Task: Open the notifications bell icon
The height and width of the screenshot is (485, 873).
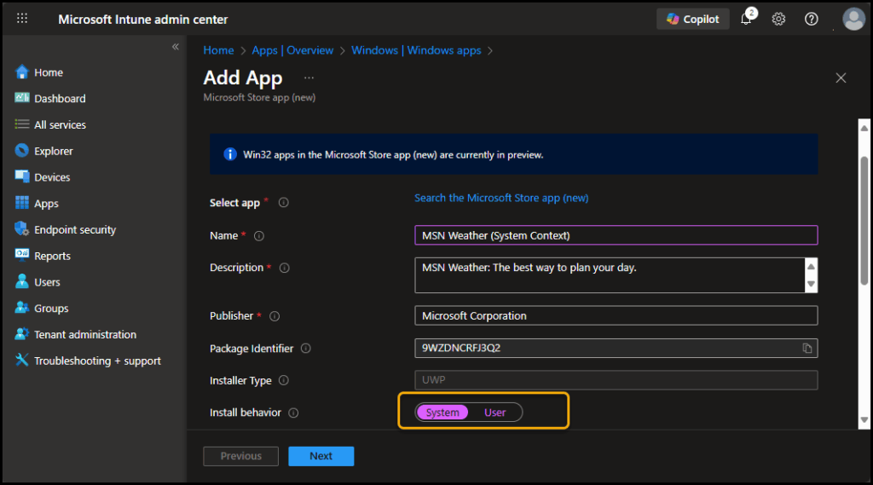Action: [x=746, y=20]
